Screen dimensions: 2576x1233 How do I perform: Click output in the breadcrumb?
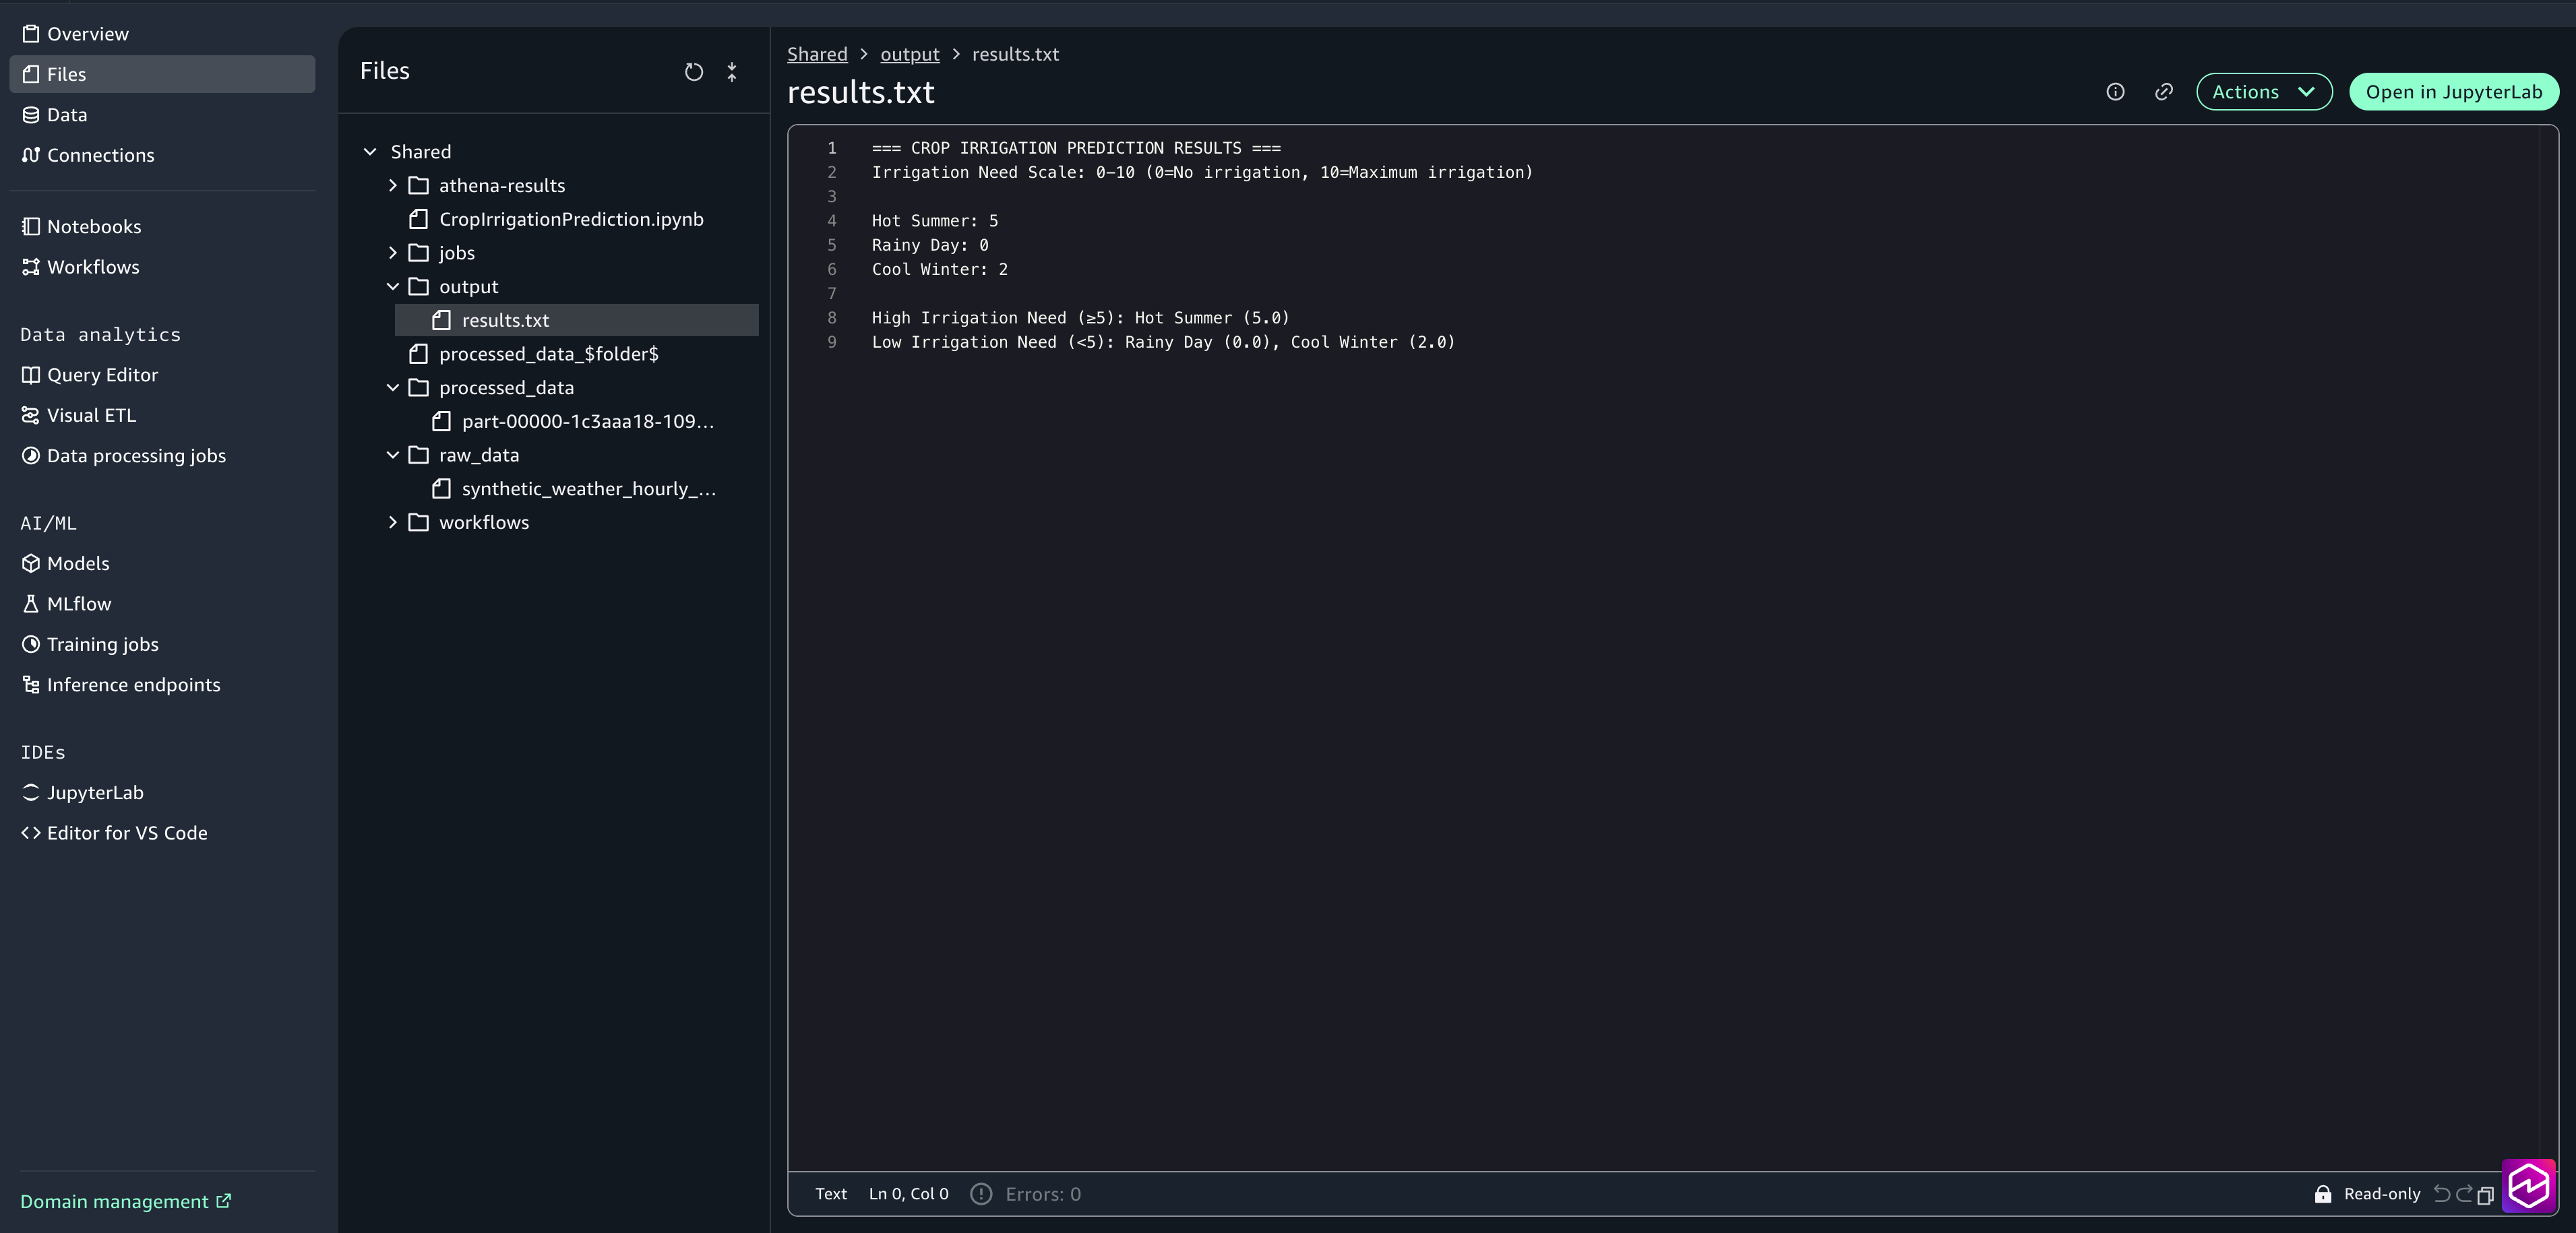click(909, 54)
